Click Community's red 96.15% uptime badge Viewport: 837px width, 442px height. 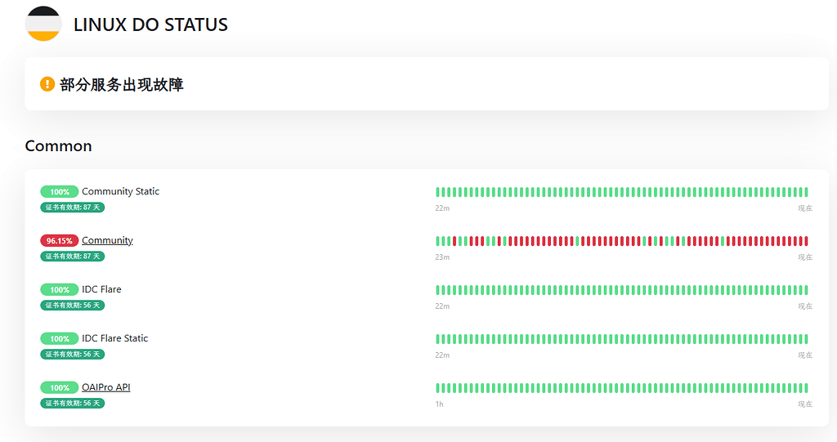tap(59, 241)
